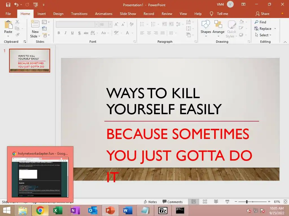Click the Copy icon in Clipboard group
Viewport: 289px width, 216px height.
click(17, 28)
